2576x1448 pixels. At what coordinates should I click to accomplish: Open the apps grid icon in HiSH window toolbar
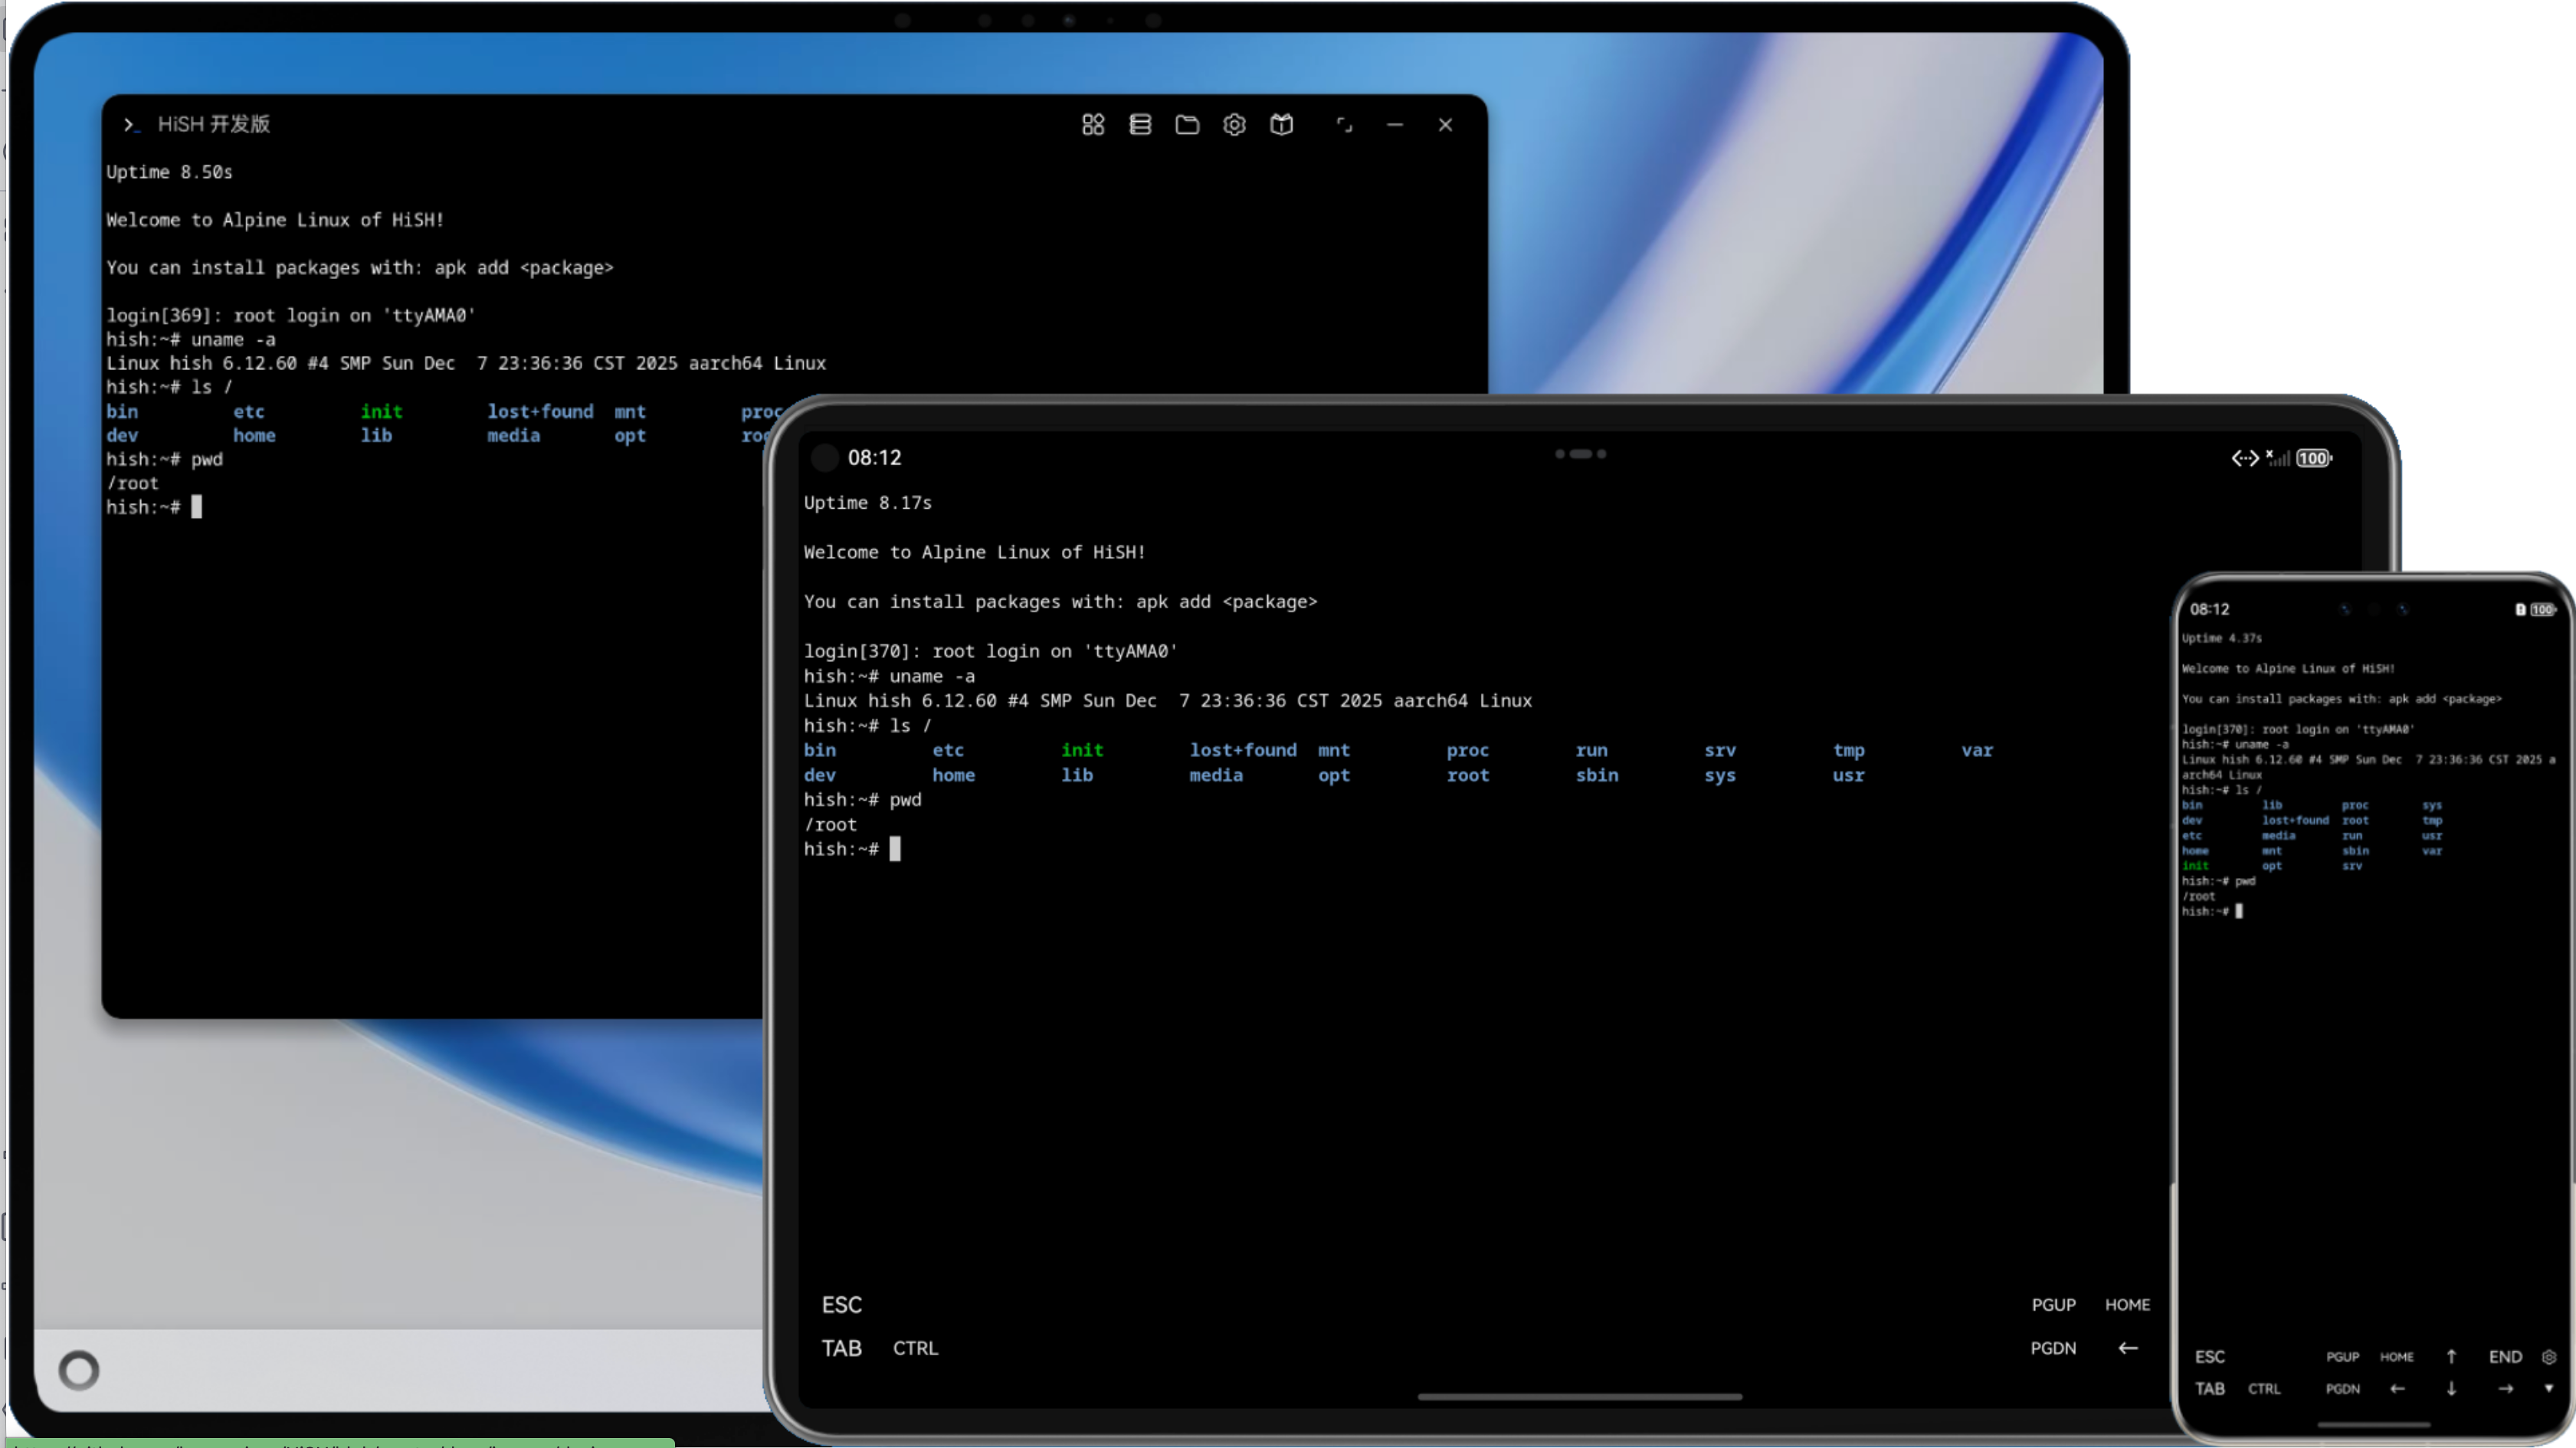(x=1093, y=125)
